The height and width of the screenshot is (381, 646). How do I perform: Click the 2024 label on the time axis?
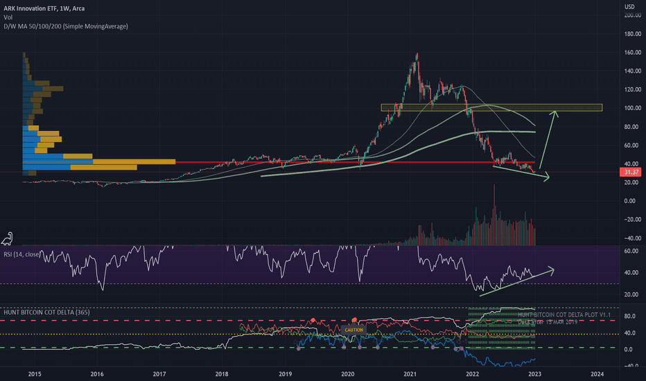[x=597, y=374]
